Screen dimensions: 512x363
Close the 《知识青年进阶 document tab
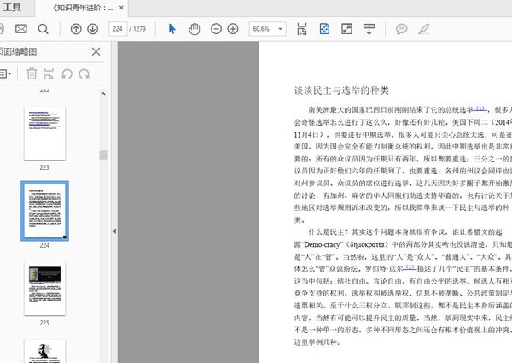coord(121,8)
